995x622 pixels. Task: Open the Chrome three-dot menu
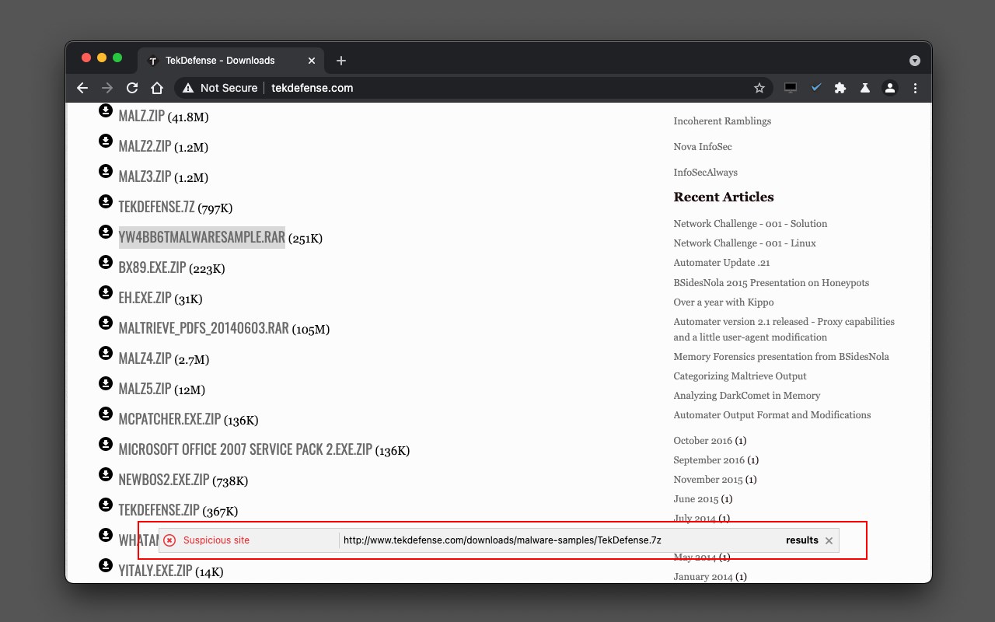point(915,88)
